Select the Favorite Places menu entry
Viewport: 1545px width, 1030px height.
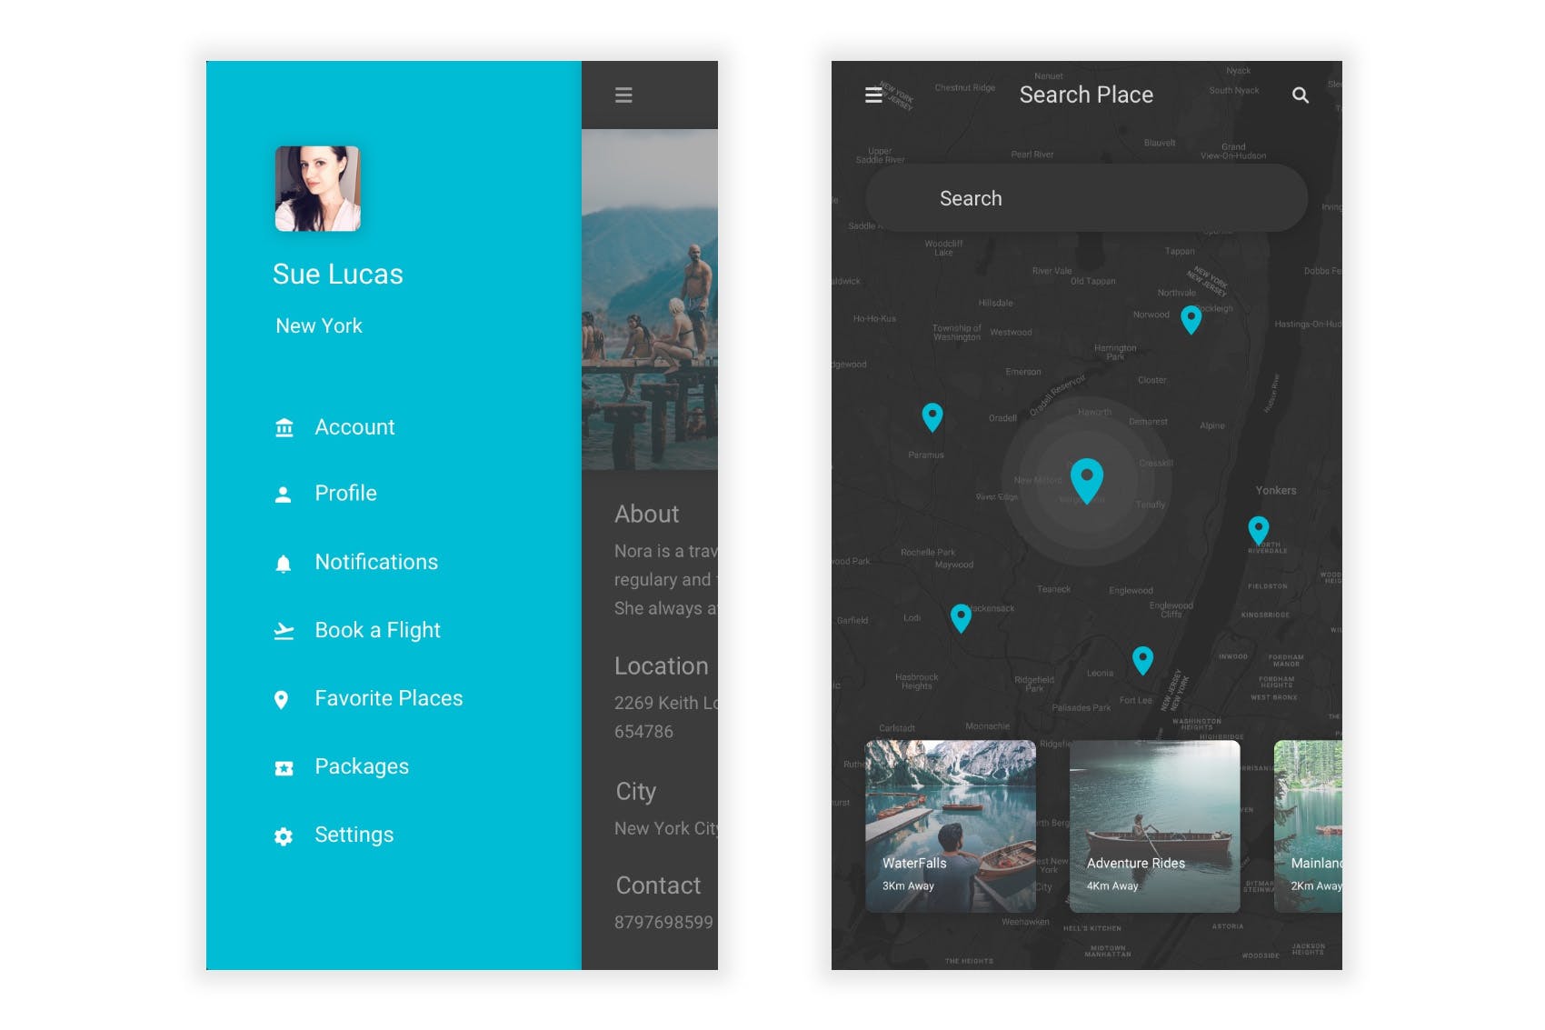pyautogui.click(x=388, y=698)
